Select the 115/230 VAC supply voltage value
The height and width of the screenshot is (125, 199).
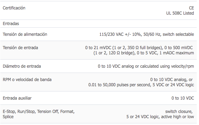[147, 35]
